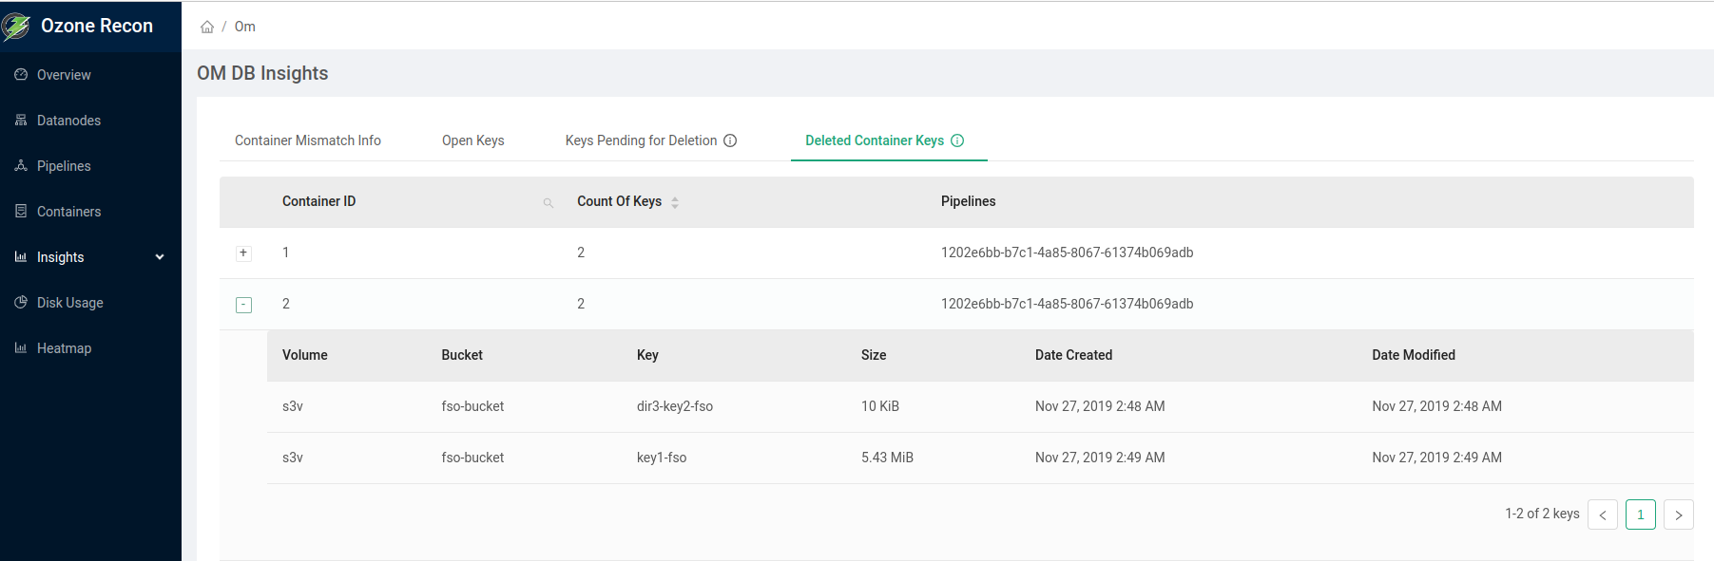The image size is (1714, 561).
Task: Open the Heatmap view
Action: click(x=64, y=348)
